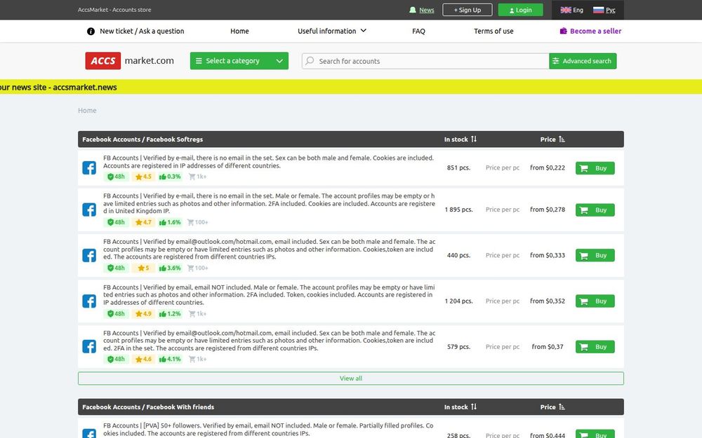The width and height of the screenshot is (702, 438).
Task: Click Facebook icon of 1 895 pcs. listing
Action: click(x=89, y=210)
